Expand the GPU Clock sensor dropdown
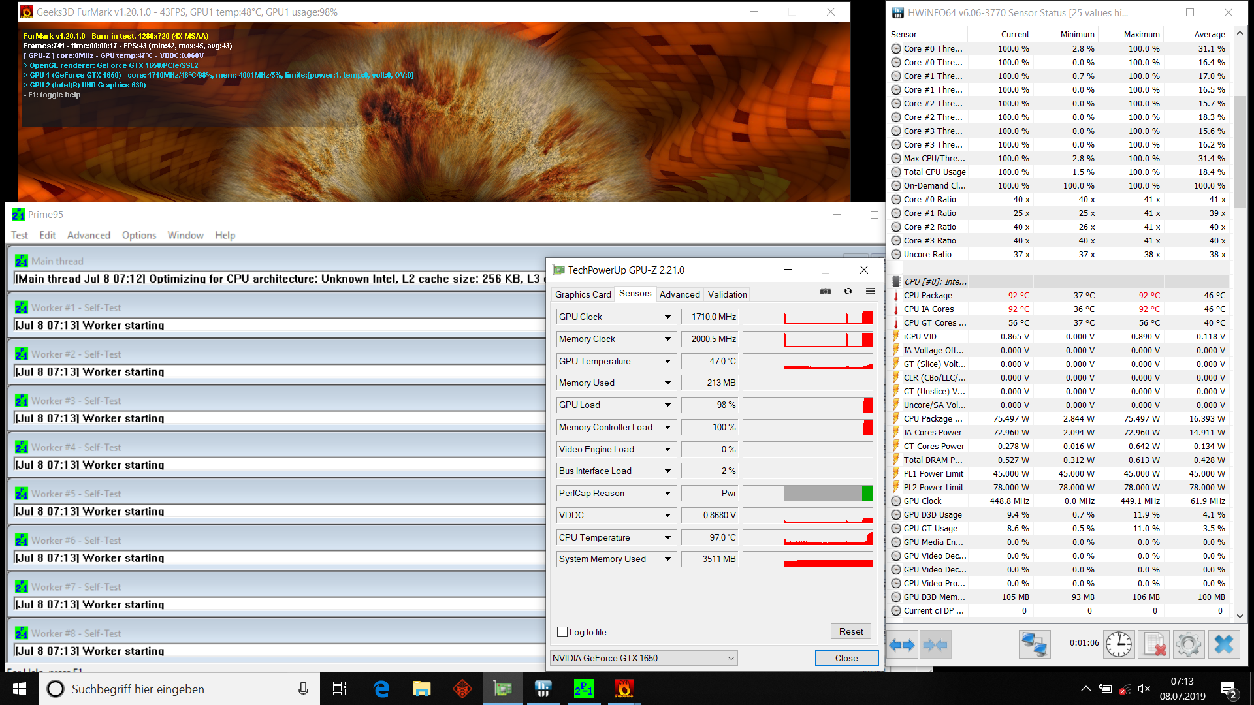Screen dimensions: 1254x705 [x=667, y=317]
